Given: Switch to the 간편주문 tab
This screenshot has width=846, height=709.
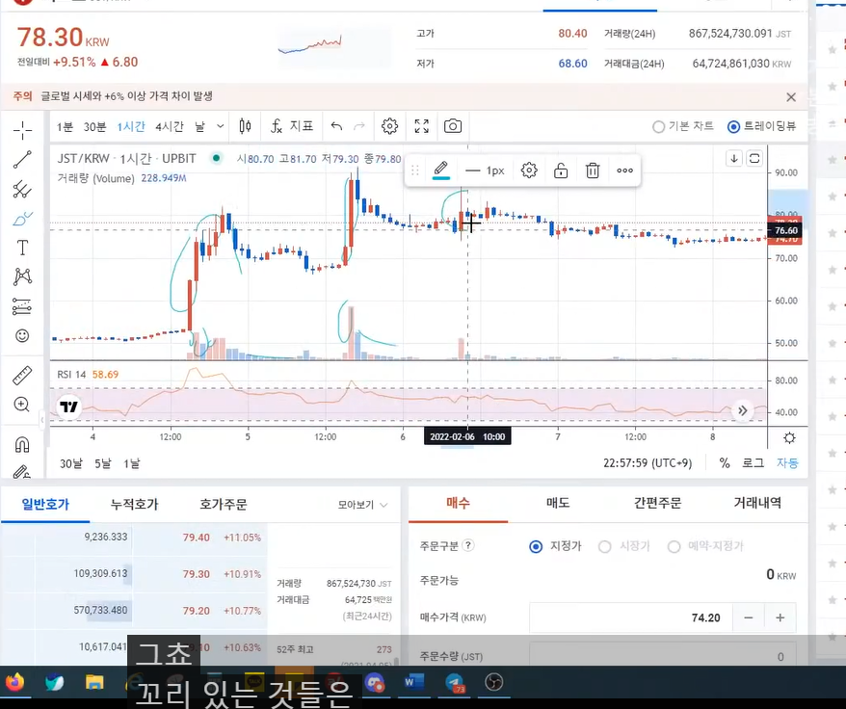Looking at the screenshot, I should point(658,504).
